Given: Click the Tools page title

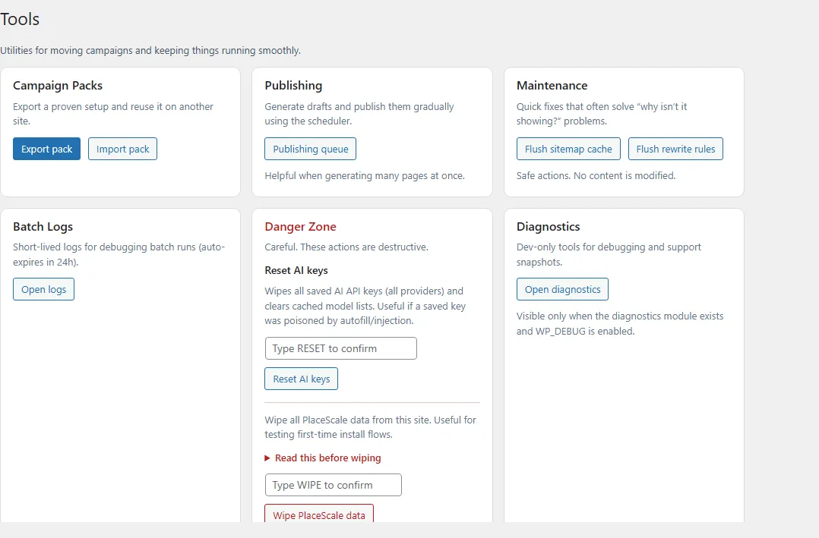Looking at the screenshot, I should click(20, 19).
